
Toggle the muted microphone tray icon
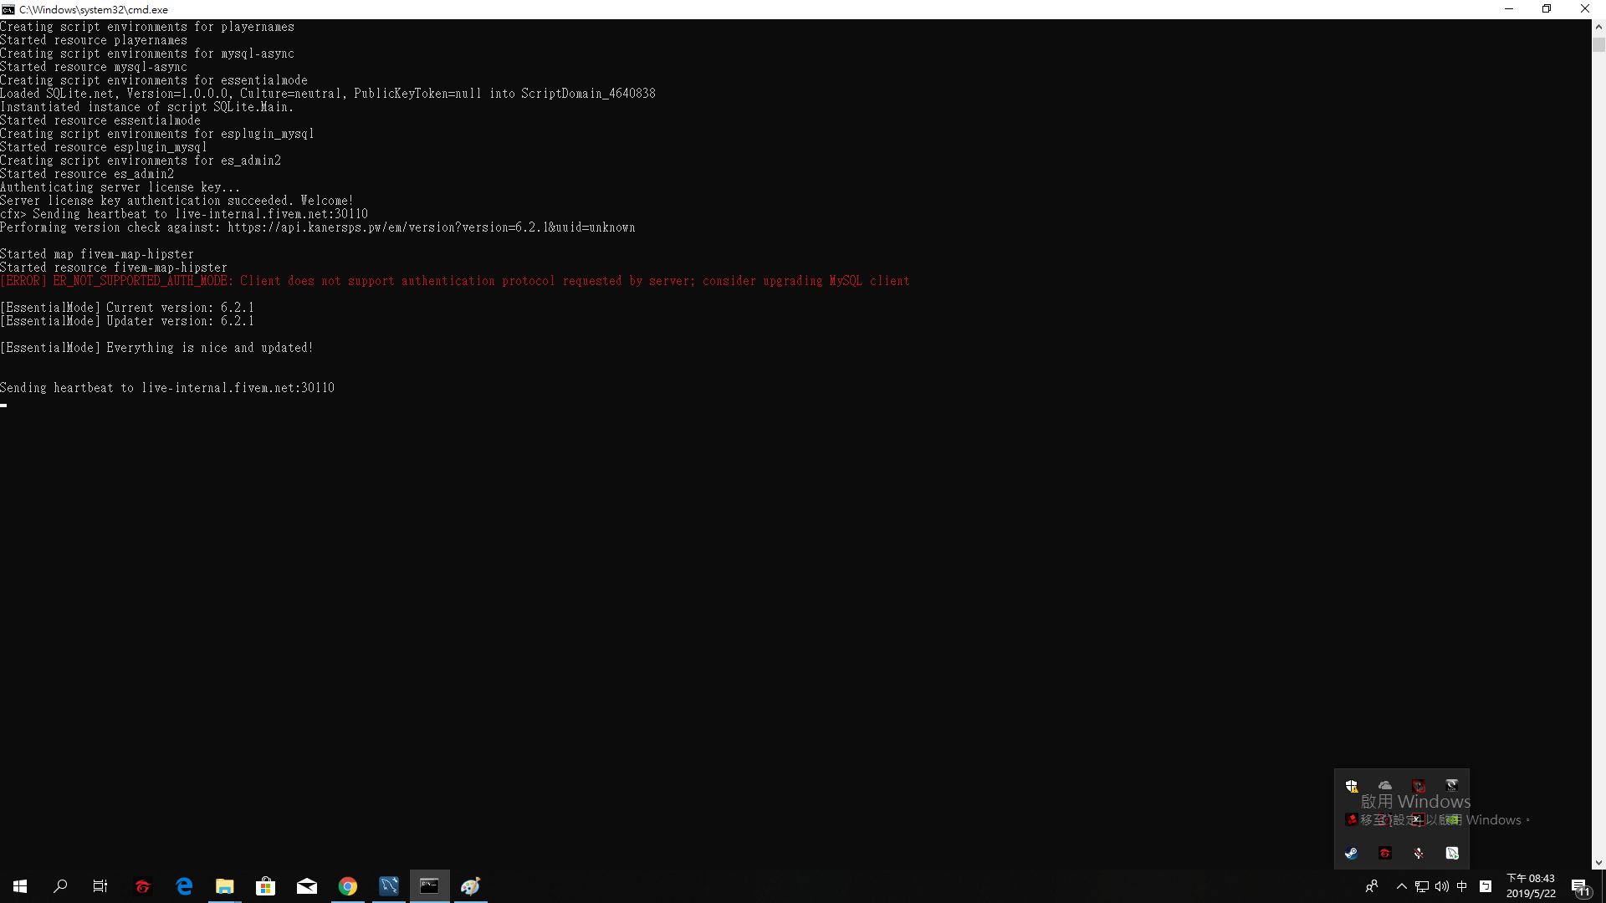(1419, 853)
